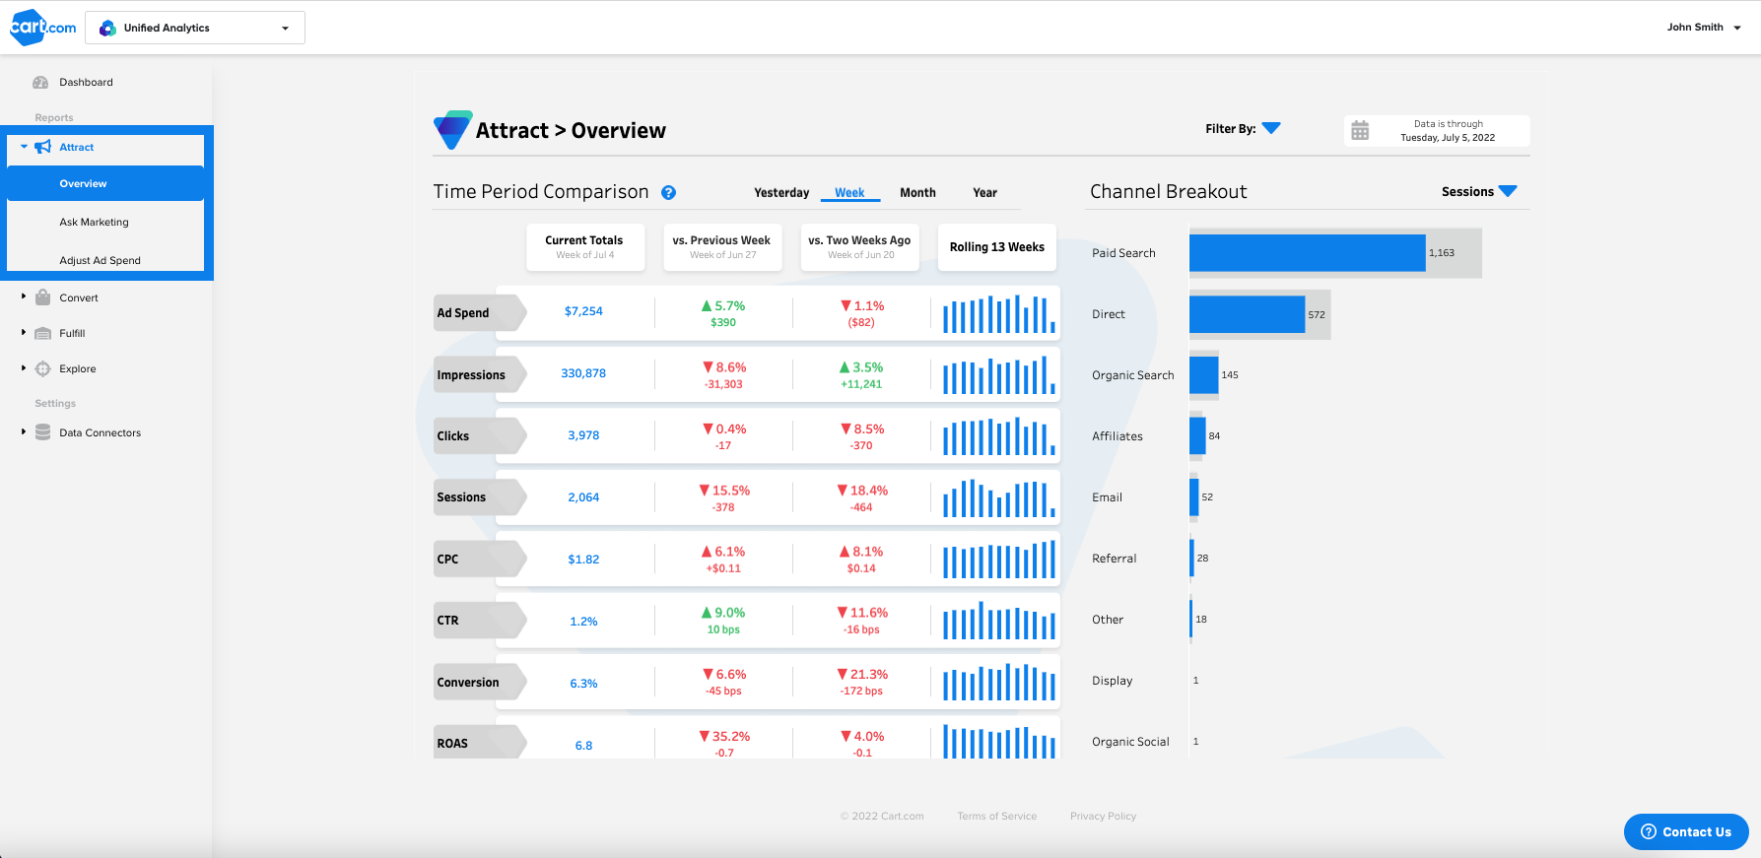
Task: Click the Sessions row label
Action: 479,497
